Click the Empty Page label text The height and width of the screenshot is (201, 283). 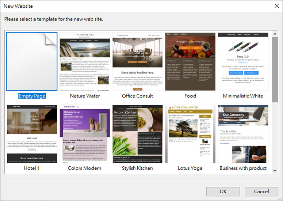[x=32, y=96]
